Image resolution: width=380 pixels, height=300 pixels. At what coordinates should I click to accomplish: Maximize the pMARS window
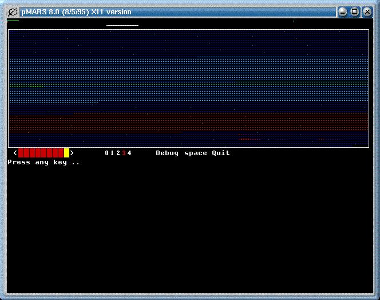point(354,11)
